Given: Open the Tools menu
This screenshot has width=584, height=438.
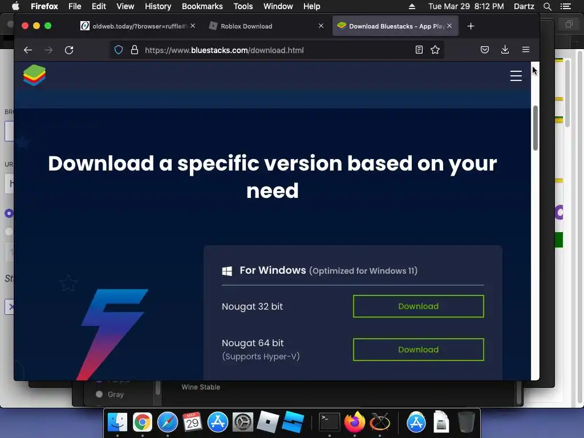Looking at the screenshot, I should (243, 6).
